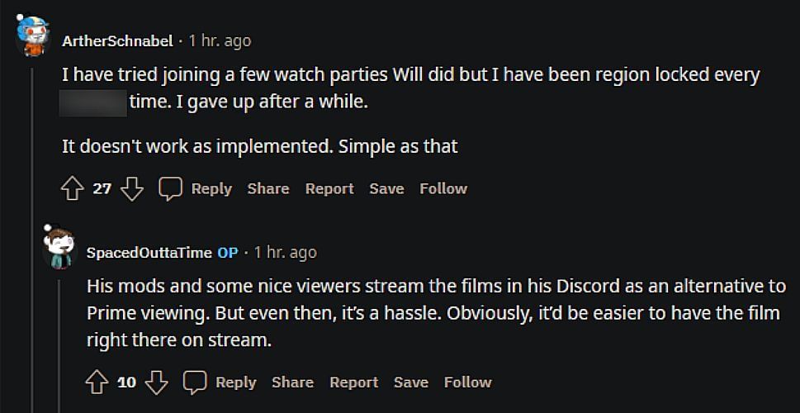The width and height of the screenshot is (800, 413).
Task: Click reply speech bubble on ArtherSchnabel's comment
Action: click(x=170, y=189)
